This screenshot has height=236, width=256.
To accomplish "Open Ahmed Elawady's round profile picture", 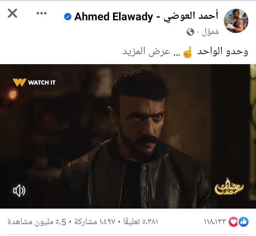I will coord(236,21).
